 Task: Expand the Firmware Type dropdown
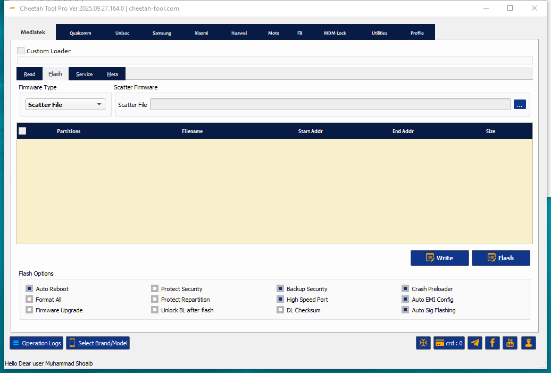[x=65, y=105]
